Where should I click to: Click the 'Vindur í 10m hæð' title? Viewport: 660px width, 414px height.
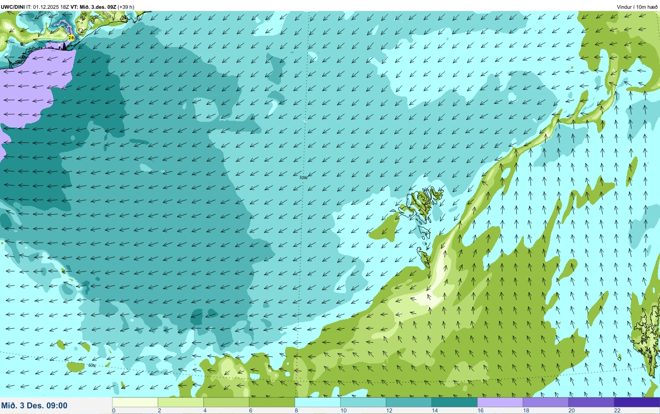click(x=637, y=7)
